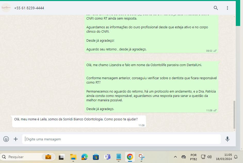Click the 'Desde já agradeço!' line

coord(100,40)
